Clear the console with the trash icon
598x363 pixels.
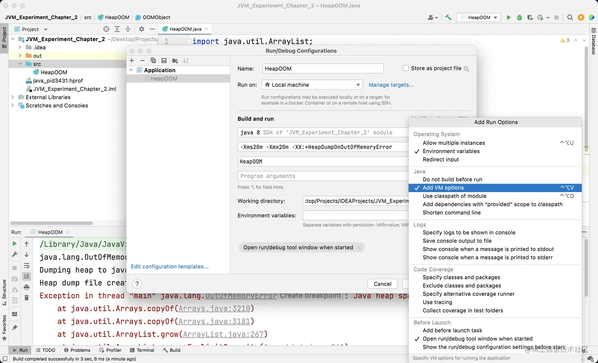tap(26, 298)
